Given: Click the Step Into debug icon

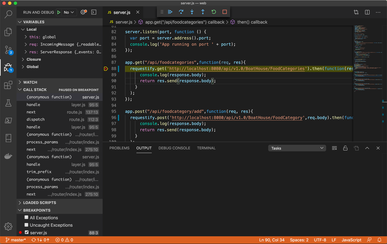Looking at the screenshot, I should 192,12.
